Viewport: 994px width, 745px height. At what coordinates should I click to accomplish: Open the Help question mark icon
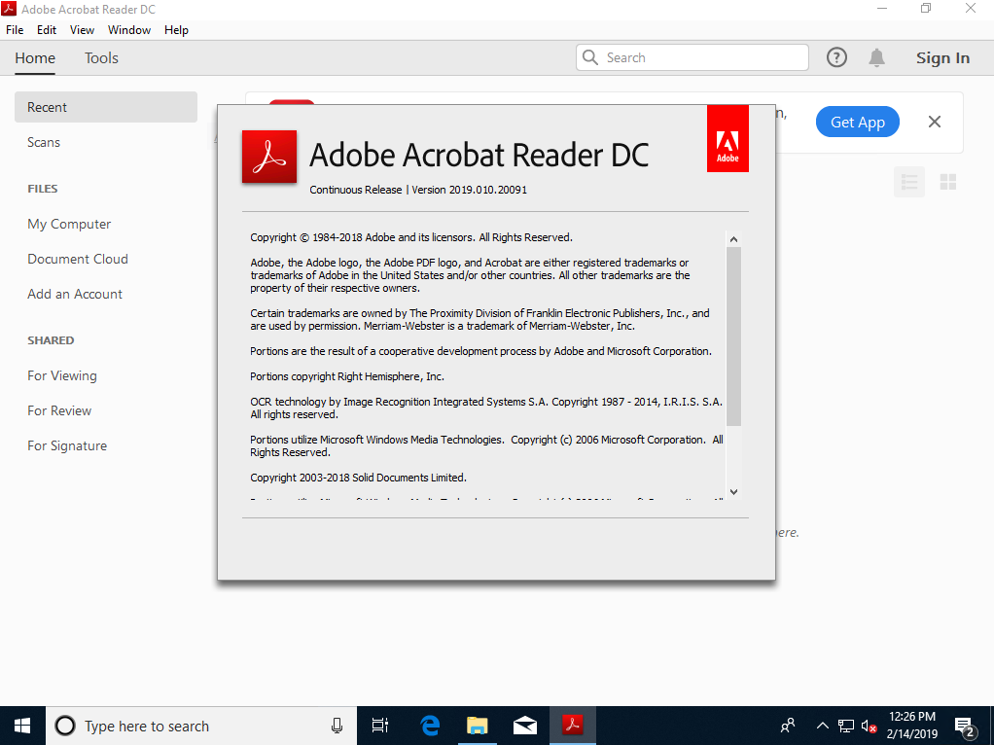click(836, 57)
